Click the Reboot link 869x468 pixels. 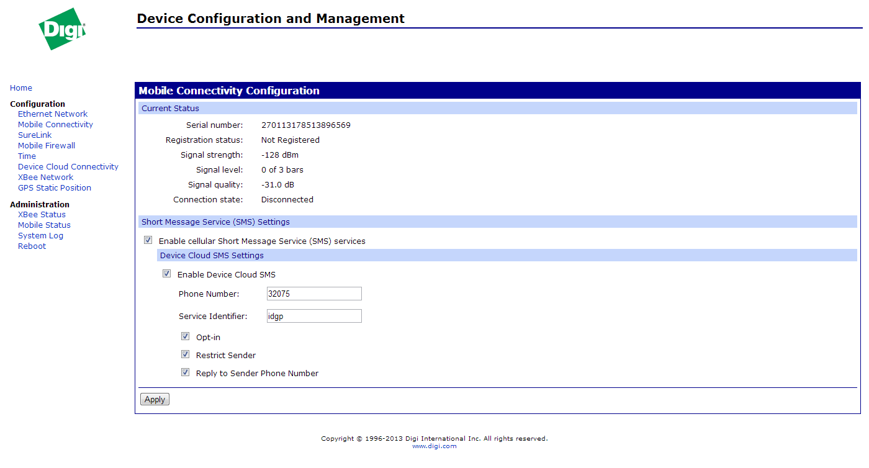(x=32, y=246)
